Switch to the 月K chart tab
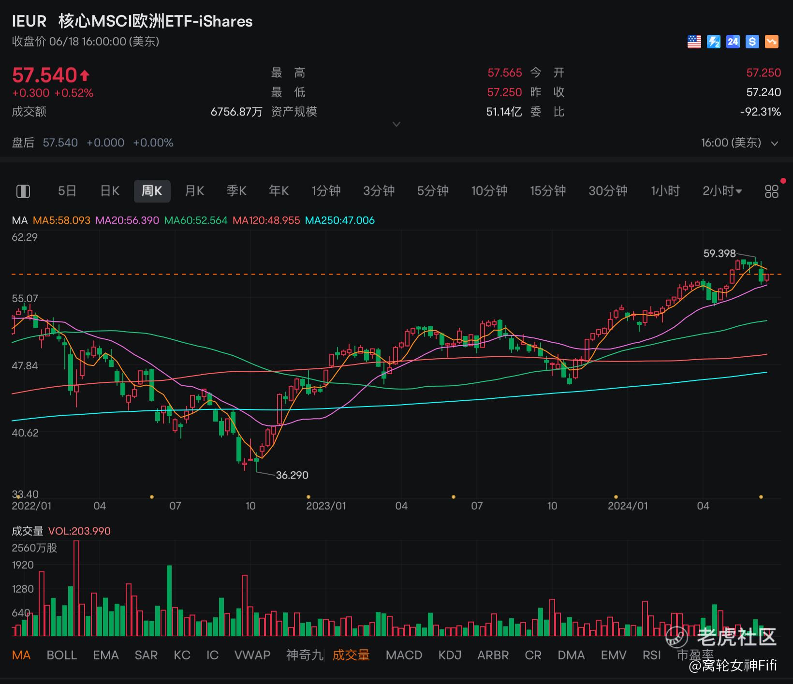This screenshot has width=793, height=684. coord(194,191)
